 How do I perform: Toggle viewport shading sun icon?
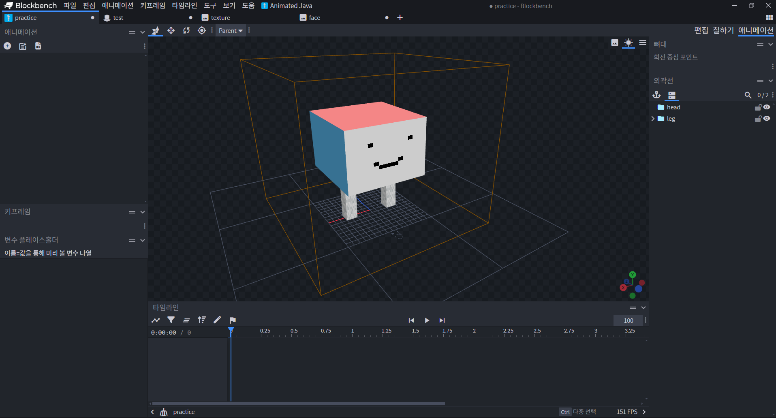click(628, 43)
